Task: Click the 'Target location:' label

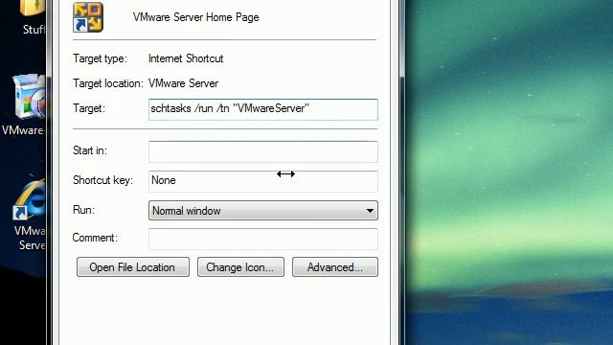Action: [x=108, y=83]
